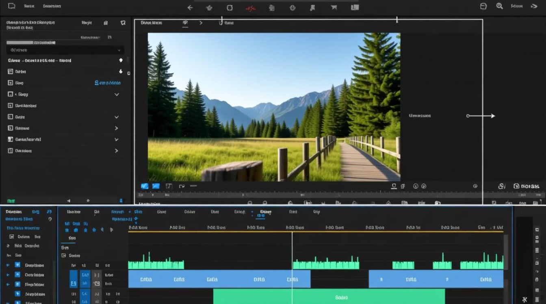Click the back arrow icon in top toolbar

pos(190,7)
